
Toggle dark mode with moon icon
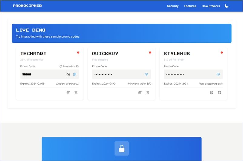pyautogui.click(x=227, y=6)
